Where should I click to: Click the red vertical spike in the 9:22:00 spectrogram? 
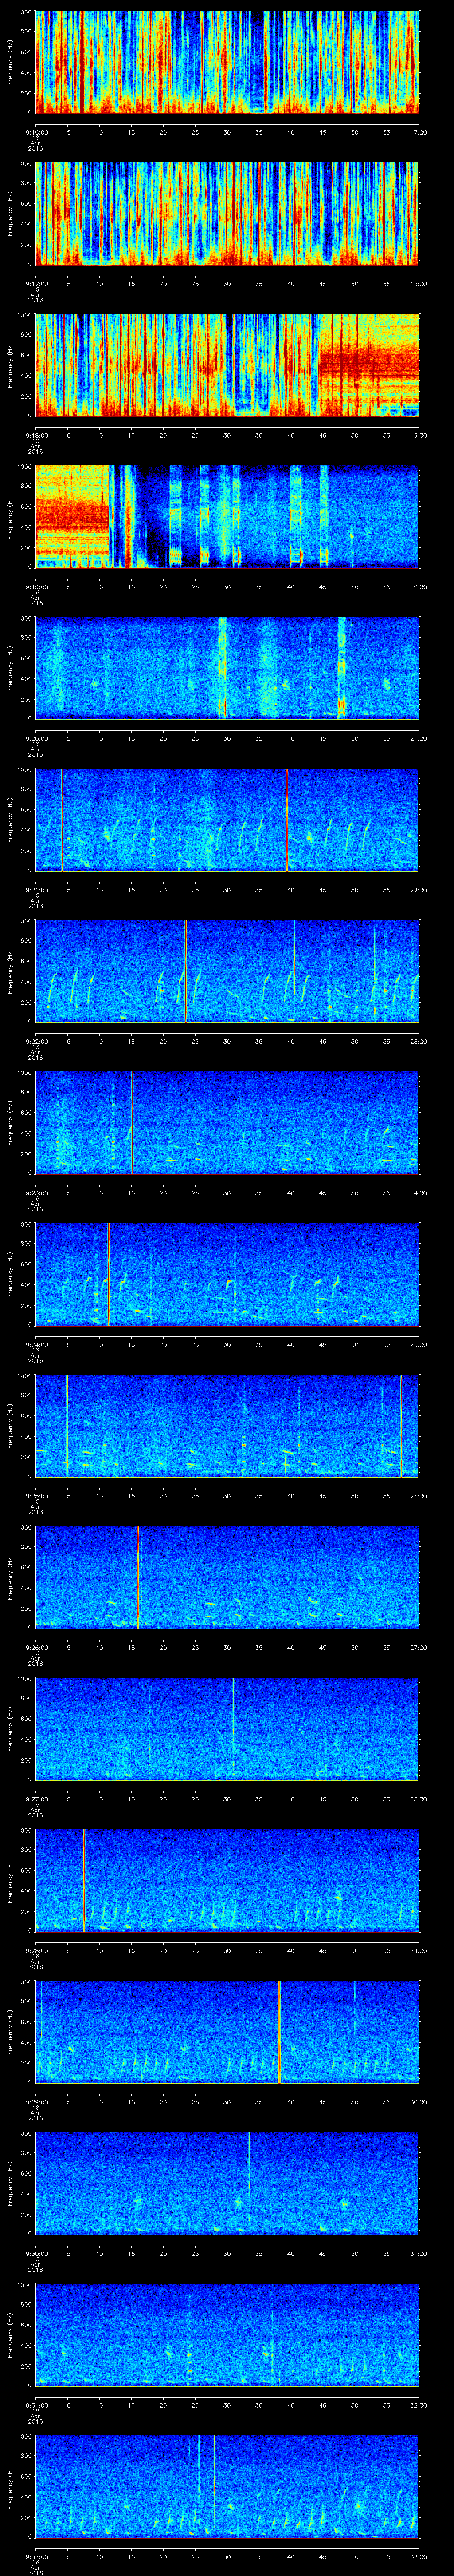[186, 971]
